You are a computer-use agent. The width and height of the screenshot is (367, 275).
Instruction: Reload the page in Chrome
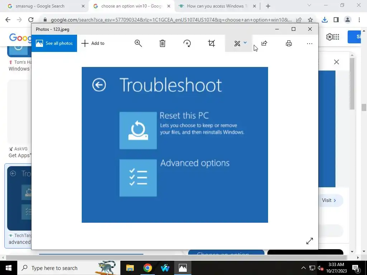31,20
